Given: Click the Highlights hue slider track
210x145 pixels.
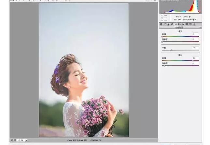Looking at the screenshot, I should tap(180, 37).
